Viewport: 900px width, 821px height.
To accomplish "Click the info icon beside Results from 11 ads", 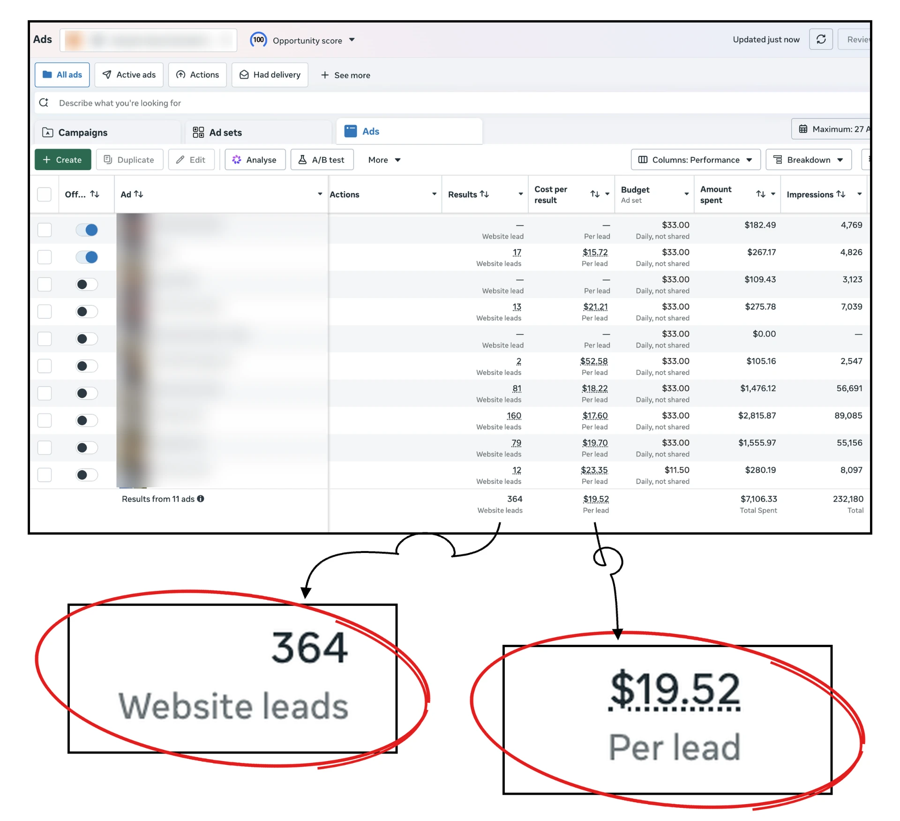I will click(201, 499).
